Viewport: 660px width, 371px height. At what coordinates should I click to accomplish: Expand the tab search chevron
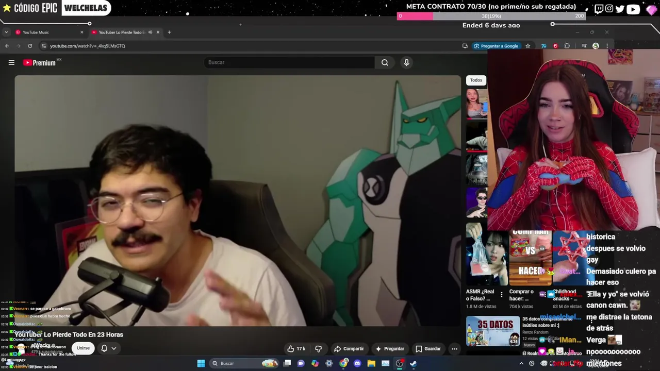click(6, 32)
